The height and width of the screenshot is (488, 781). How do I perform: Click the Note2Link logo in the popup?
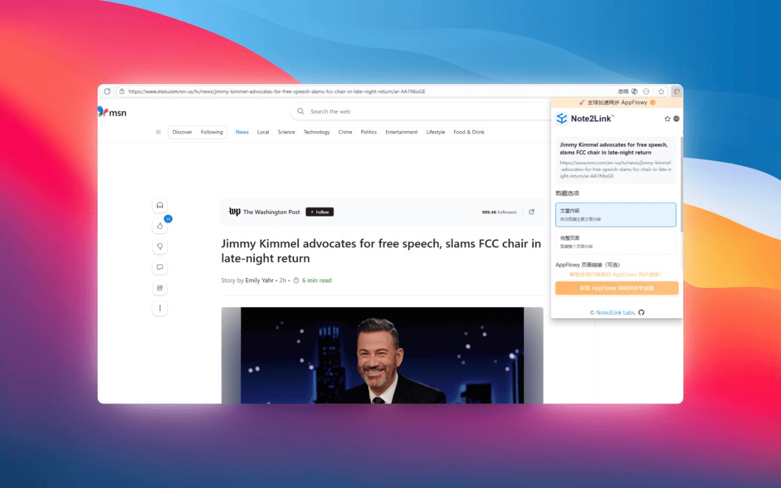pos(585,118)
